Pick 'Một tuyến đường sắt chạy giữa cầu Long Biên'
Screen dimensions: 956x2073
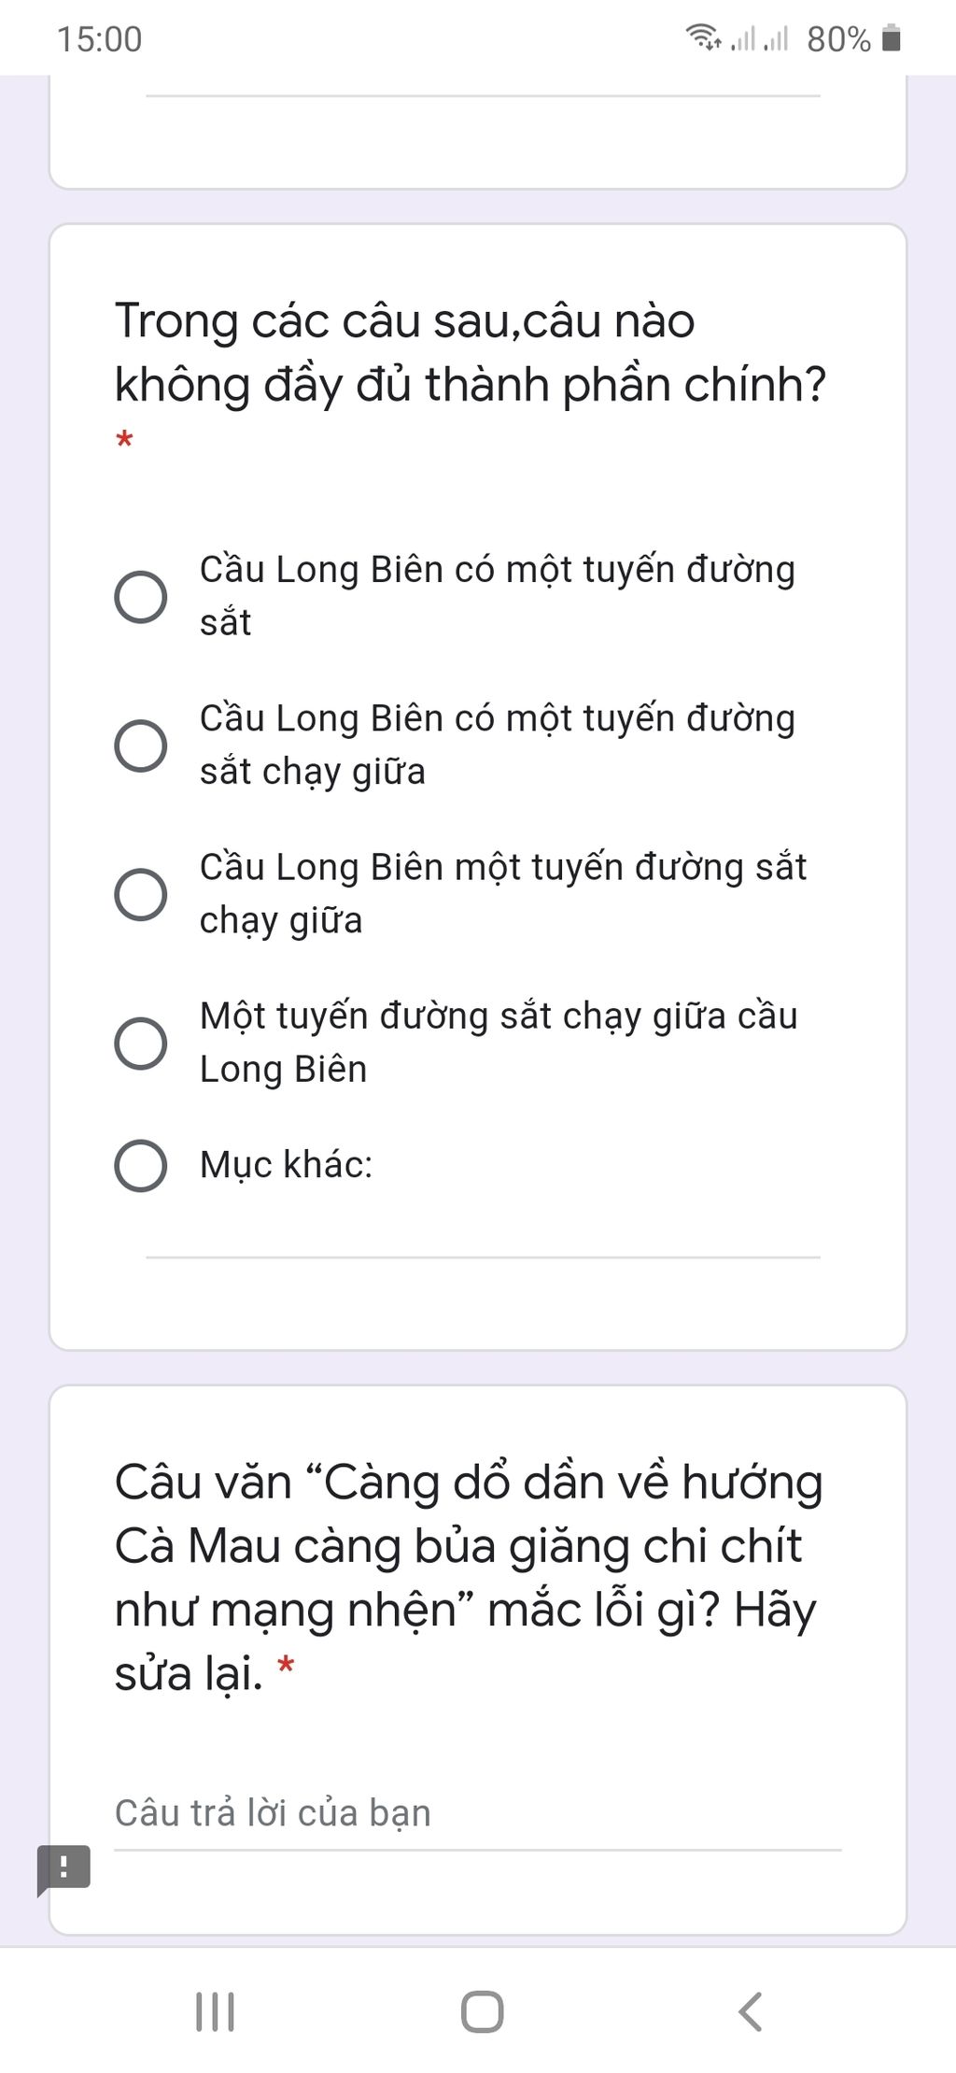click(141, 1043)
